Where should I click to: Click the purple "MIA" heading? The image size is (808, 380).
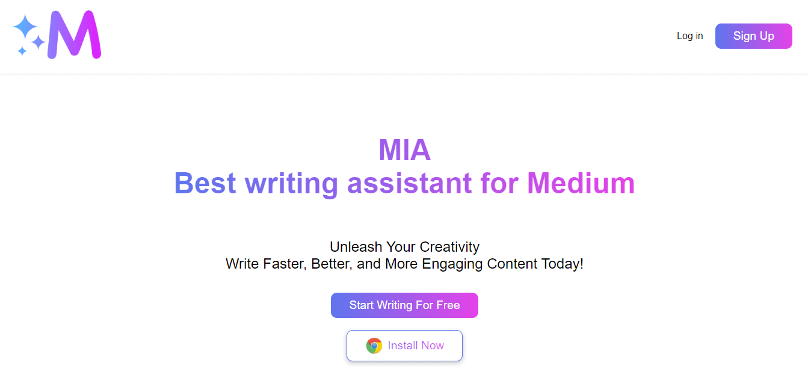click(404, 150)
